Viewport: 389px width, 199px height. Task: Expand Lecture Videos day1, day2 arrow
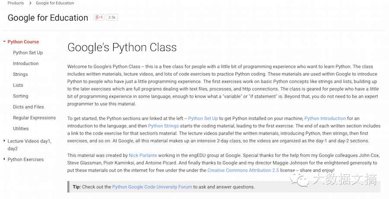click(x=4, y=141)
